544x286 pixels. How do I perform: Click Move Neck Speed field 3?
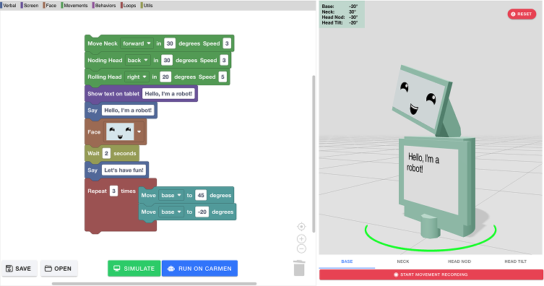click(x=227, y=43)
